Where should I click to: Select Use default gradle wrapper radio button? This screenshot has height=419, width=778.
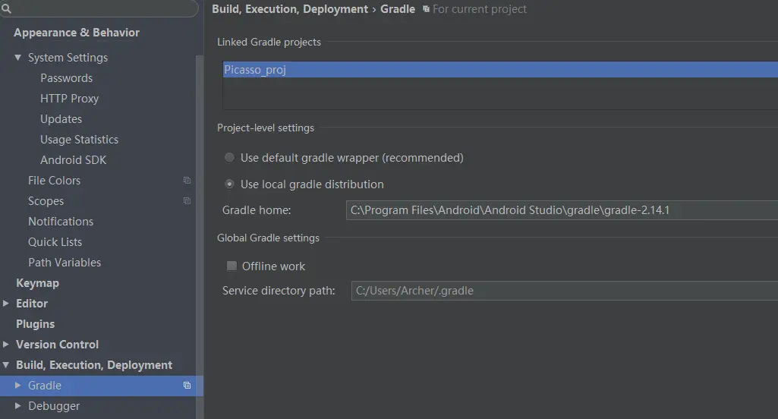tap(229, 158)
